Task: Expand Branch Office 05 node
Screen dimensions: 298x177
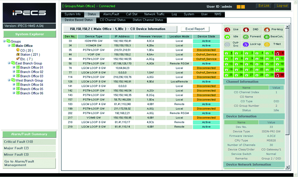Action: point(14,88)
